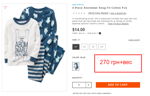
Task: Open the Write First Review link
Action: 98,13
